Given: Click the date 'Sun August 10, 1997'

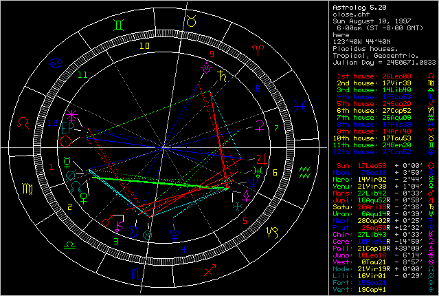Looking at the screenshot, I should coord(372,21).
